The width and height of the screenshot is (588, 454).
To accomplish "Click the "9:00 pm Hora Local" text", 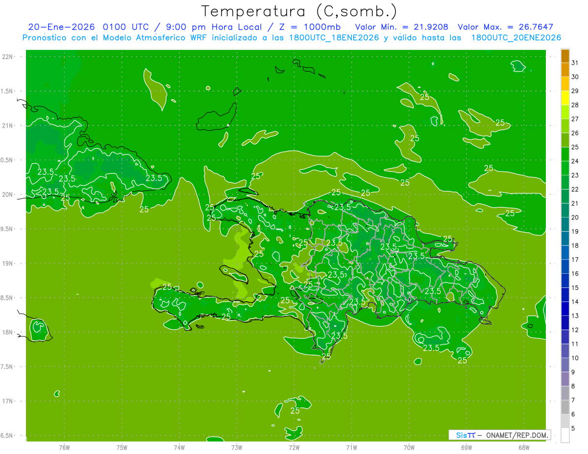I will click(214, 27).
